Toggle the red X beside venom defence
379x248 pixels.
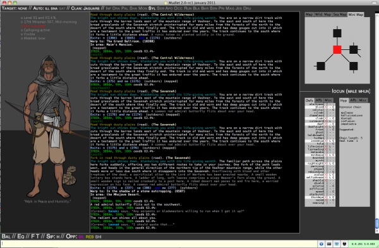tap(325, 201)
